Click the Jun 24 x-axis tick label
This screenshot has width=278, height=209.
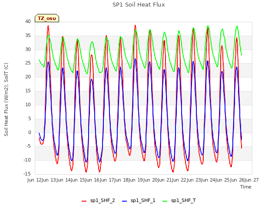pyautogui.click(x=208, y=180)
